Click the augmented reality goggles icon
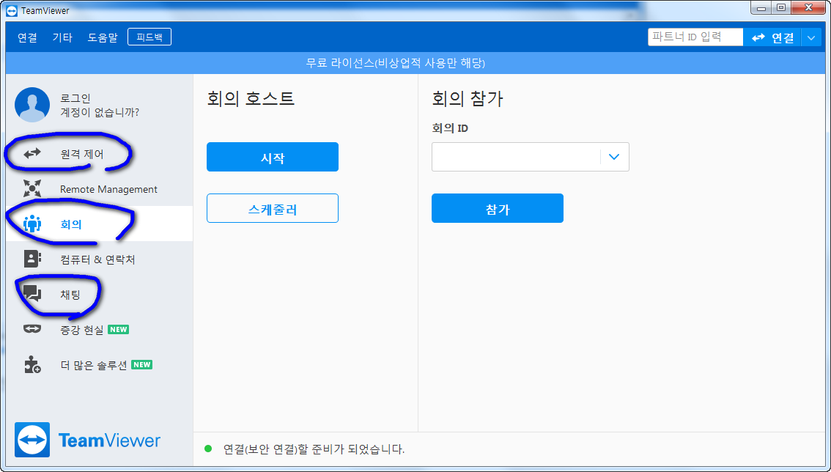This screenshot has width=831, height=472. pos(32,329)
